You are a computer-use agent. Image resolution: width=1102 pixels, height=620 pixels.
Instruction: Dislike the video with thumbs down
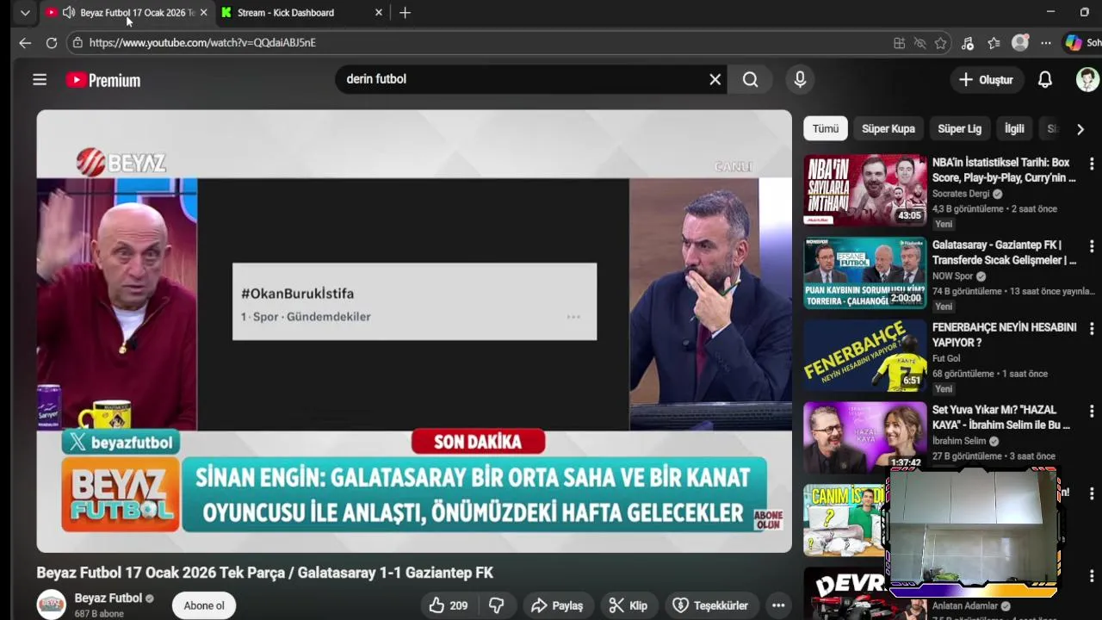point(496,605)
